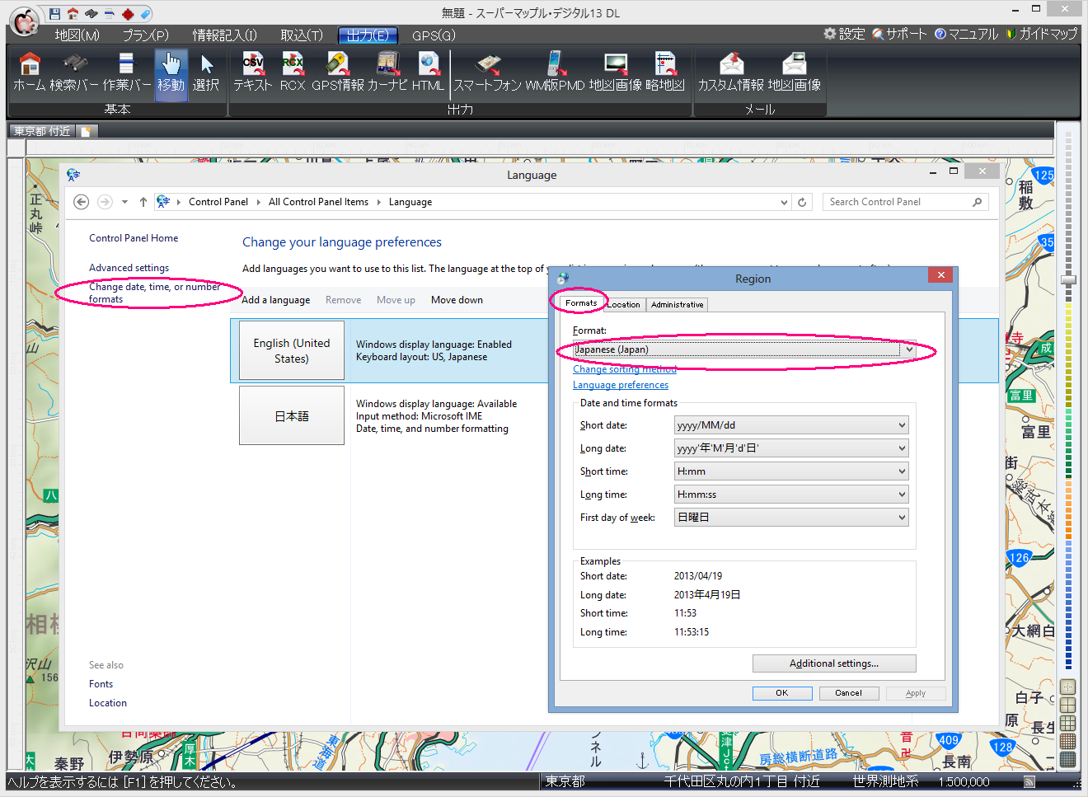This screenshot has height=797, width=1088.
Task: Output 地図画像 in the 出力 group
Action: pyautogui.click(x=616, y=72)
